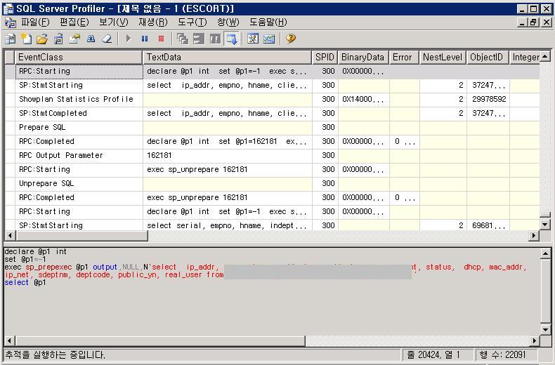
Task: Toggle the Auto Scroll Window icon
Action: [232, 39]
